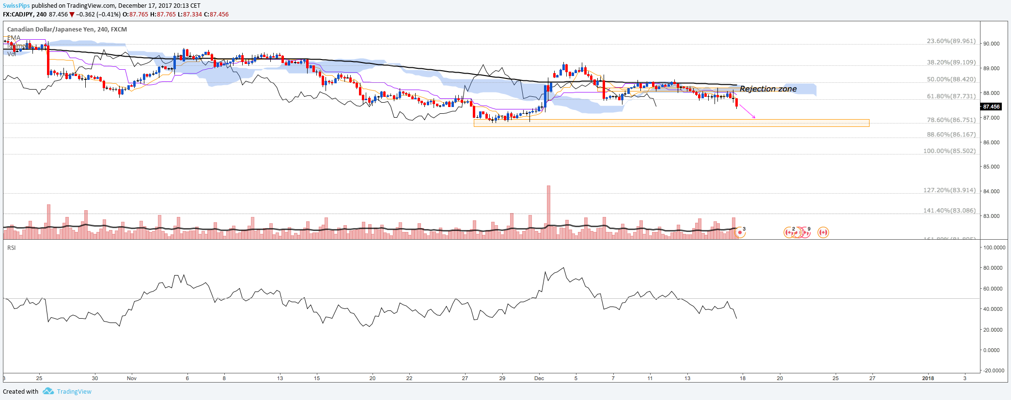Viewport: 1011px width, 400px height.
Task: Click the 78.60%(86.751) Fibonacci level label
Action: pyautogui.click(x=951, y=120)
